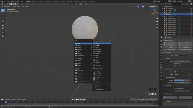Screen dimensions: 193x108
Task: Open the Modifiers wrench properties tab
Action: click(x=161, y=62)
